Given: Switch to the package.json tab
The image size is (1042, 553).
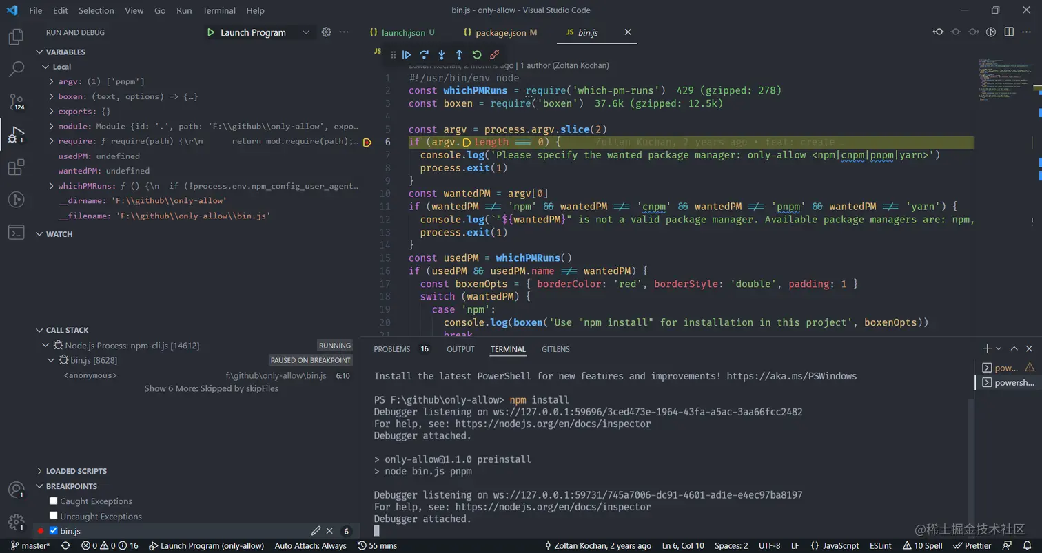Looking at the screenshot, I should (500, 32).
